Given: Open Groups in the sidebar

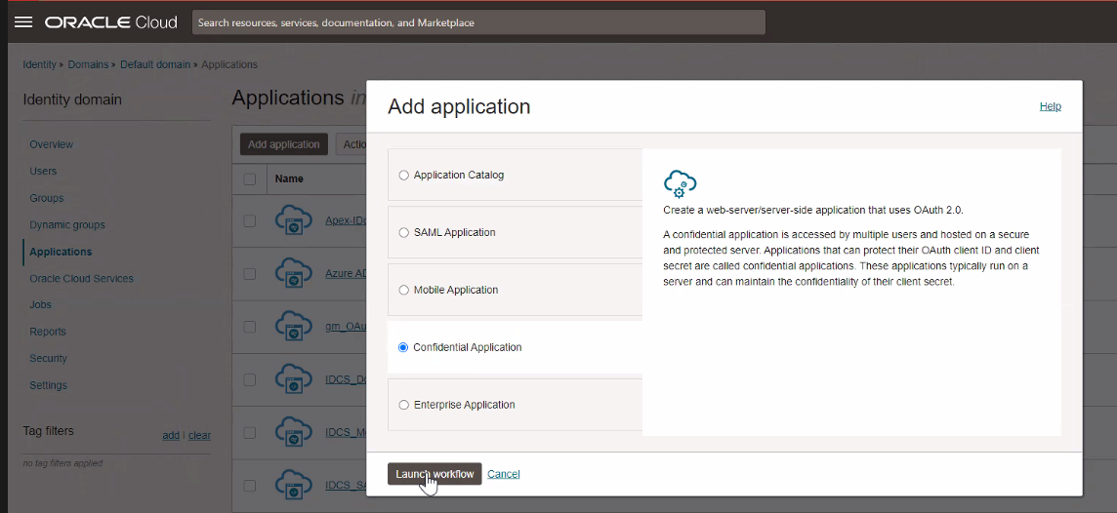Looking at the screenshot, I should [x=46, y=198].
